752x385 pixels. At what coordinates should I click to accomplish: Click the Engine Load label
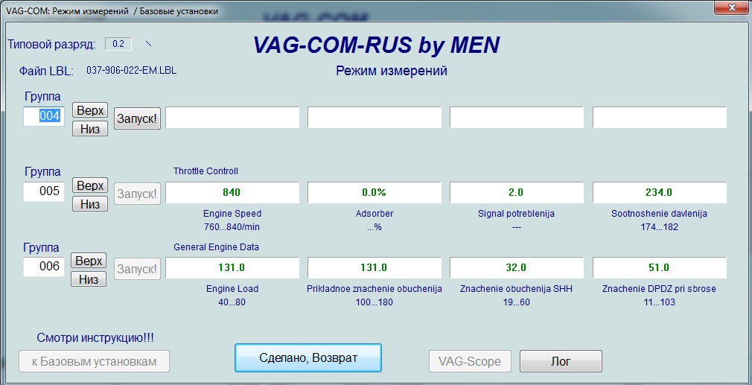[232, 289]
